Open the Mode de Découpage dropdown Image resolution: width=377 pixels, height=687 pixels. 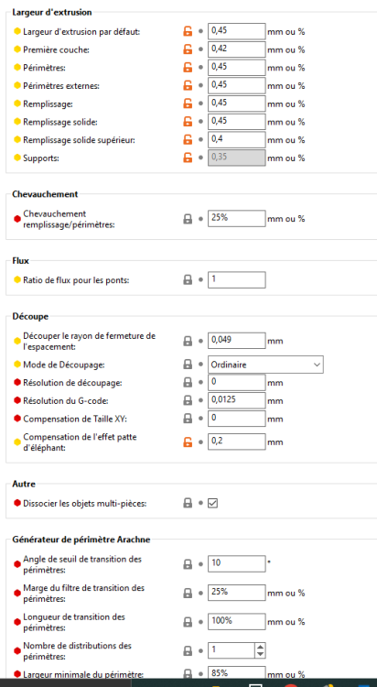click(265, 365)
